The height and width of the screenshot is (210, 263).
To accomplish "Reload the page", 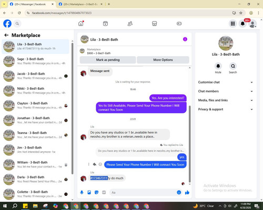I will [x=19, y=13].
